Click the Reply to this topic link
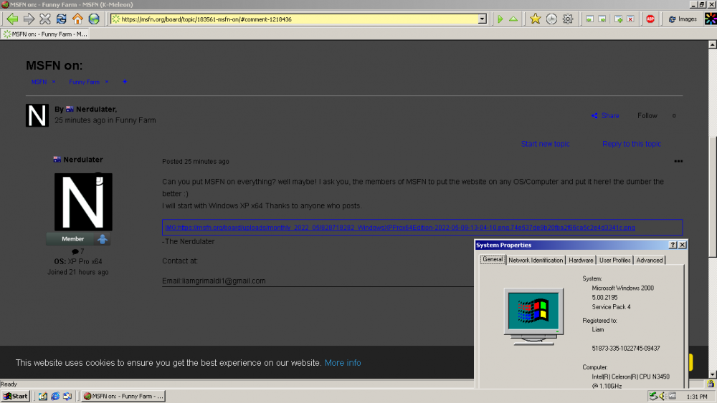 coord(632,144)
